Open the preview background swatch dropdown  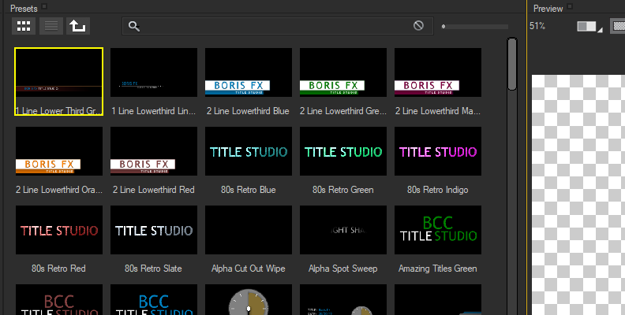[589, 27]
